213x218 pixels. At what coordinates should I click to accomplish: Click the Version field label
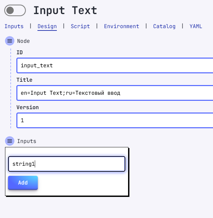27,107
